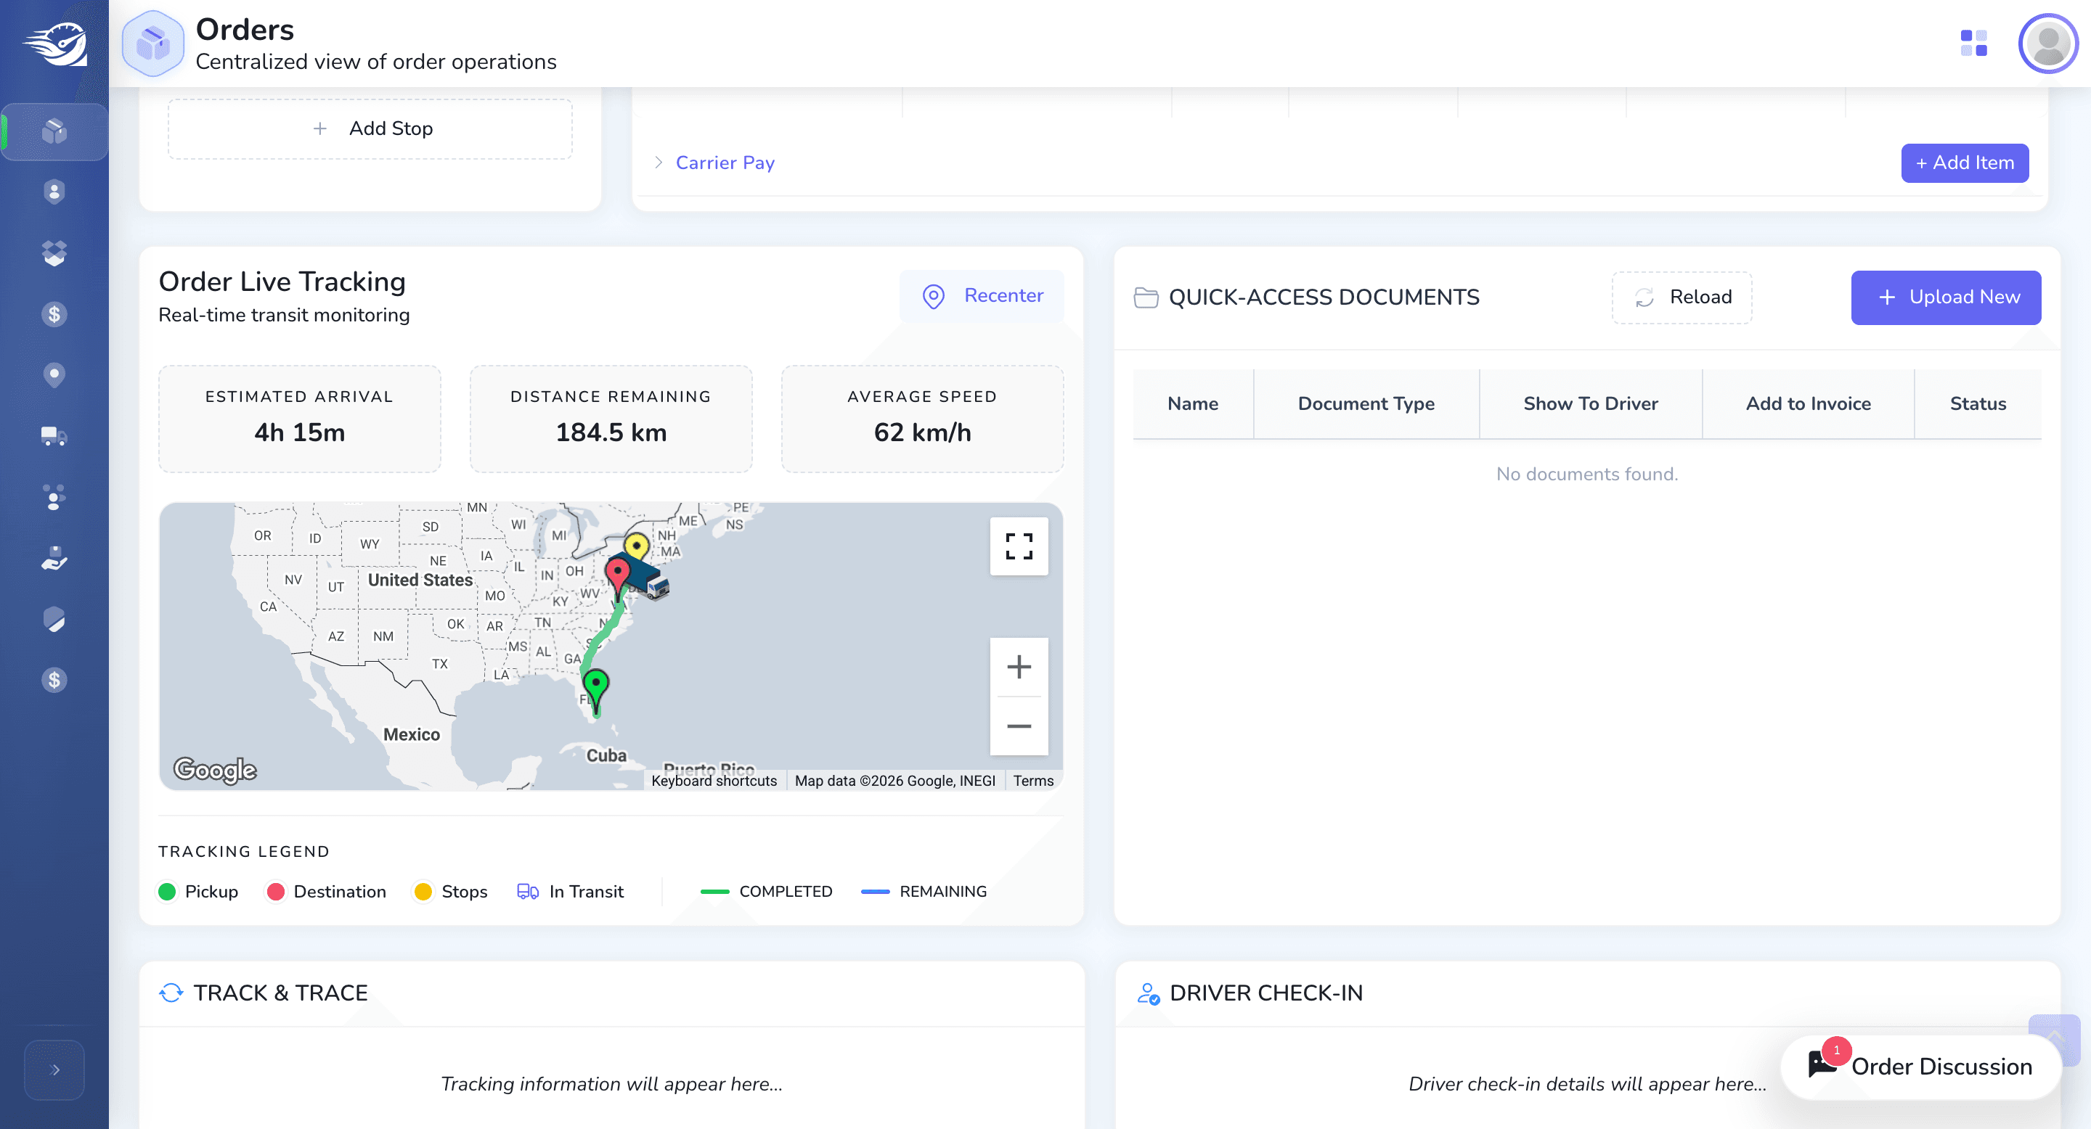2091x1129 pixels.
Task: Open the hand holding user sidebar icon
Action: 54,558
